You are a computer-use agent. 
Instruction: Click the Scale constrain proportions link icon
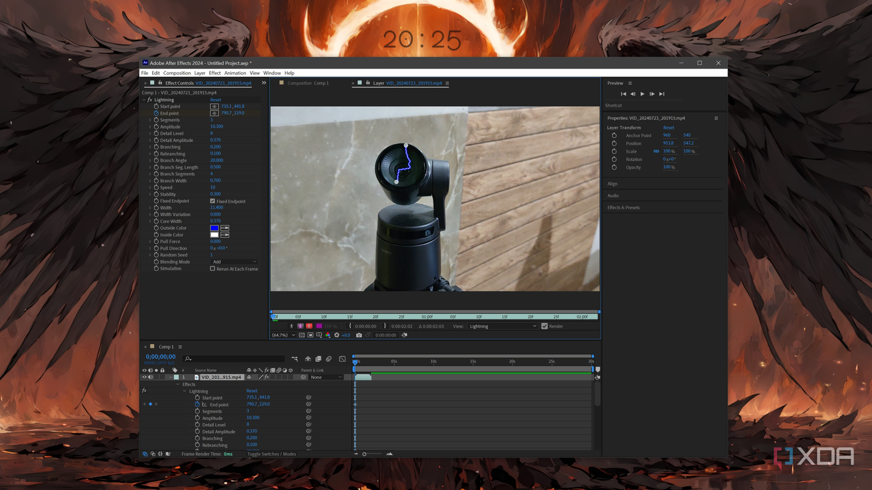pos(656,151)
